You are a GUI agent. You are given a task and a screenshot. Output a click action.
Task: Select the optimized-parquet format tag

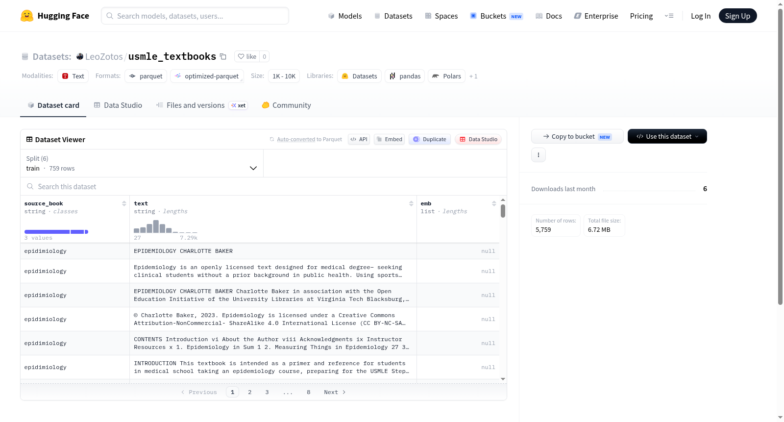point(207,76)
